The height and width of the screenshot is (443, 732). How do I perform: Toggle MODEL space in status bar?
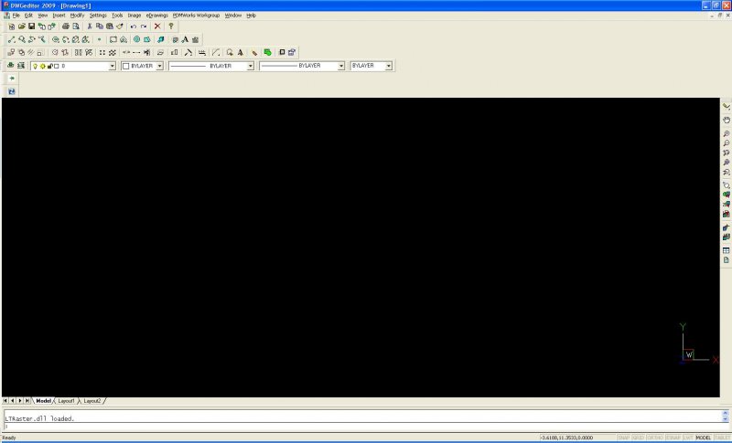(x=704, y=438)
